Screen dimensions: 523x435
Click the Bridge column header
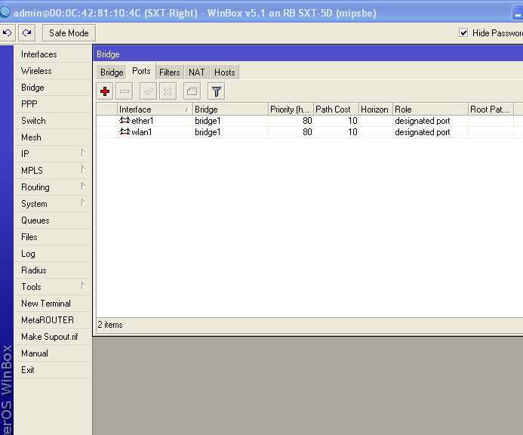point(230,110)
